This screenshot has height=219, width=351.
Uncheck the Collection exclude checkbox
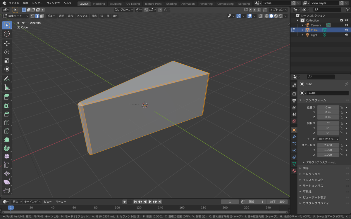pos(342,20)
